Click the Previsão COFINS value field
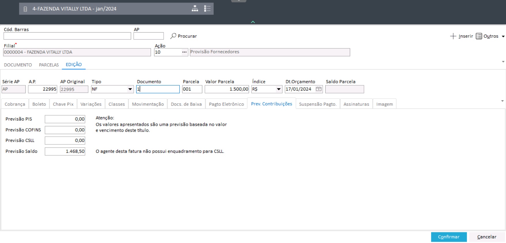Image resolution: width=506 pixels, height=243 pixels. (65, 130)
